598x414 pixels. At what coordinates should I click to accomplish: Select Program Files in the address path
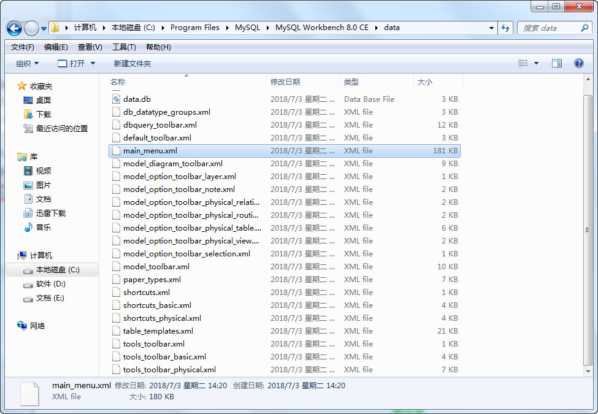195,28
